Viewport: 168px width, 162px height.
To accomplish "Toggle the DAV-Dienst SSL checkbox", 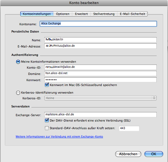I will [x=47, y=120].
